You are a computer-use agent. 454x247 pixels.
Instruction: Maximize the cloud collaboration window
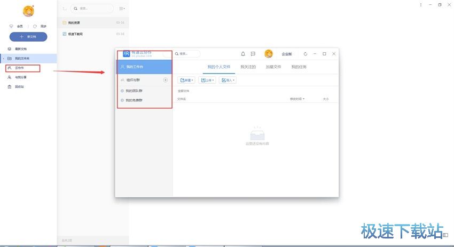tap(324, 54)
